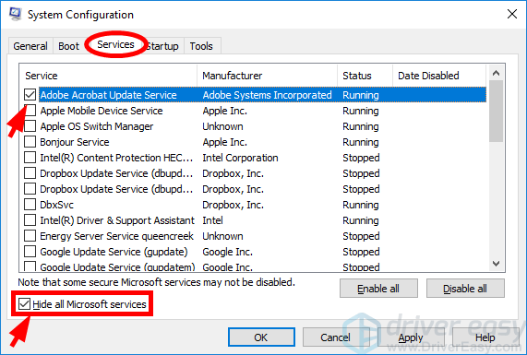Click Adobe Systems Incorporated manufacturer cell
Image resolution: width=527 pixels, height=355 pixels.
tap(268, 95)
